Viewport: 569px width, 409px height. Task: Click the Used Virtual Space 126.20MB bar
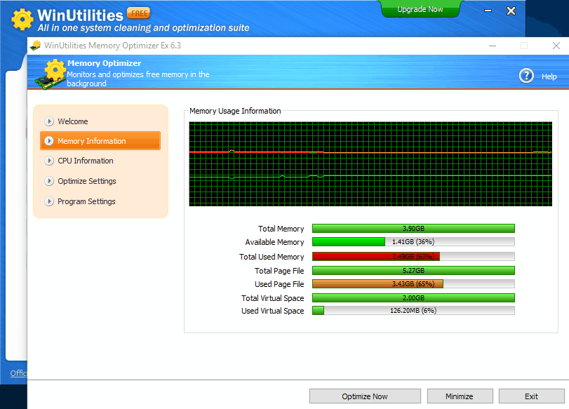[x=413, y=311]
